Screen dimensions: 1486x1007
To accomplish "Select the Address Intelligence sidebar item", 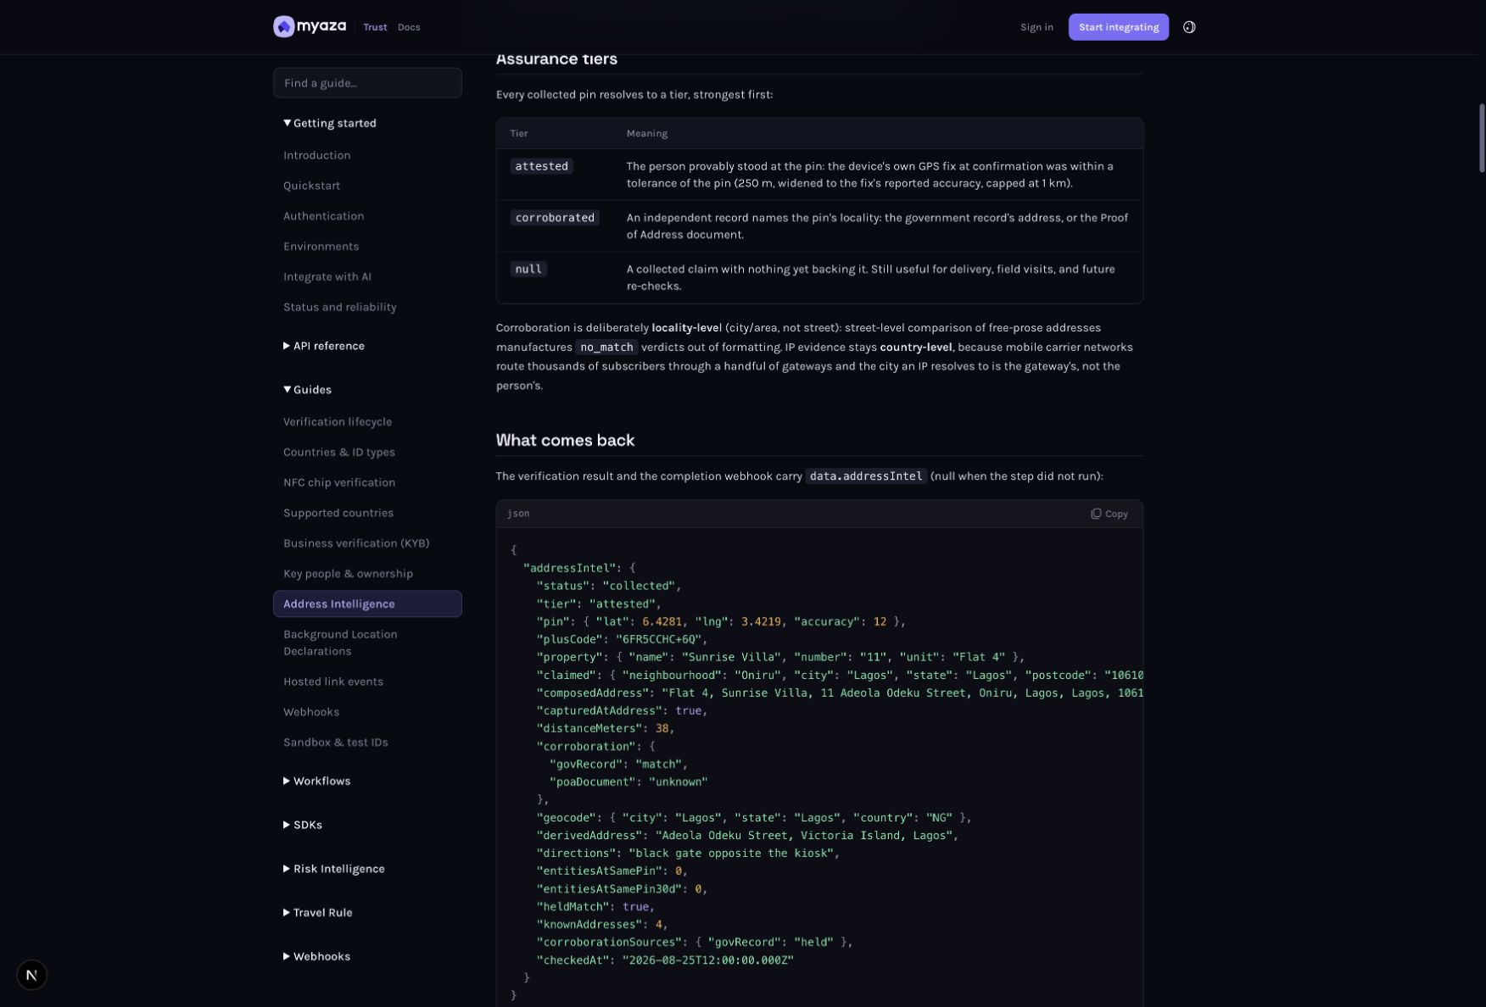I will click(367, 604).
